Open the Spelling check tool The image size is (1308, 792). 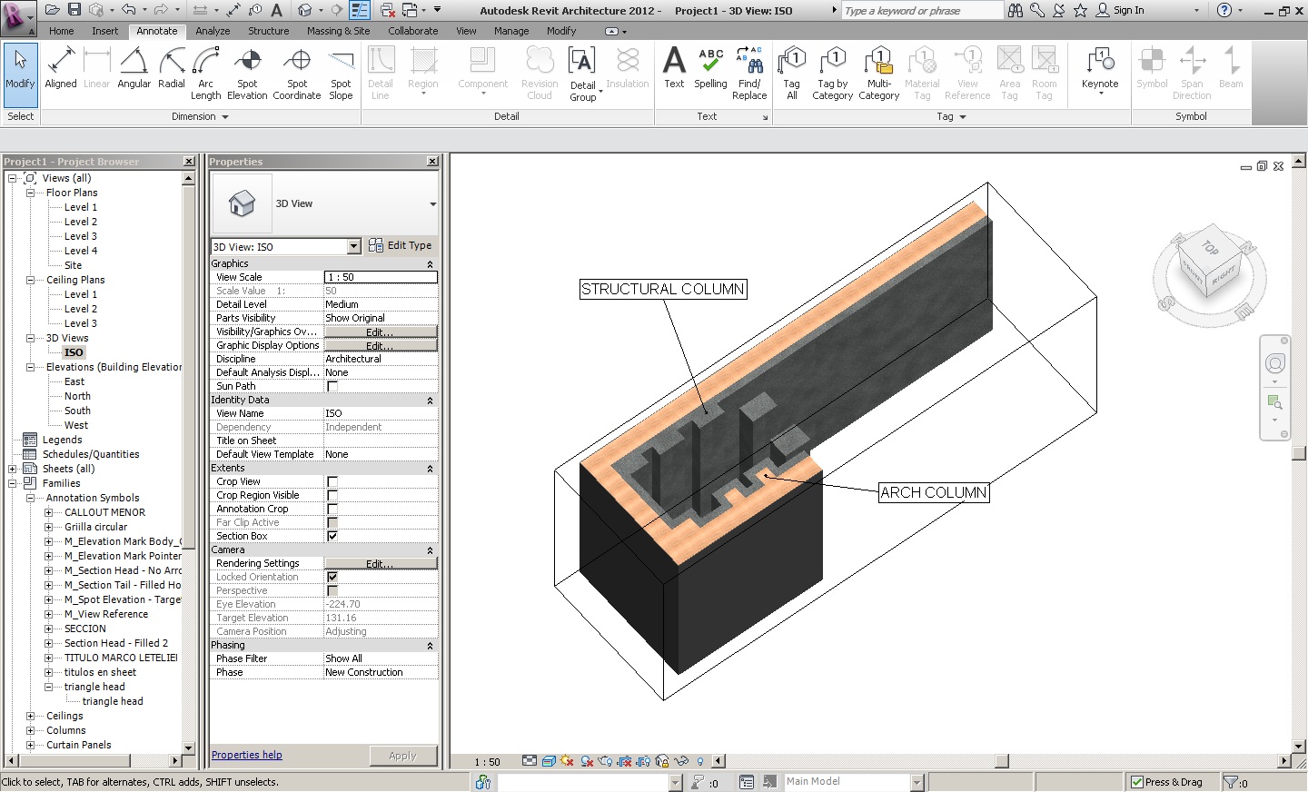pyautogui.click(x=710, y=70)
